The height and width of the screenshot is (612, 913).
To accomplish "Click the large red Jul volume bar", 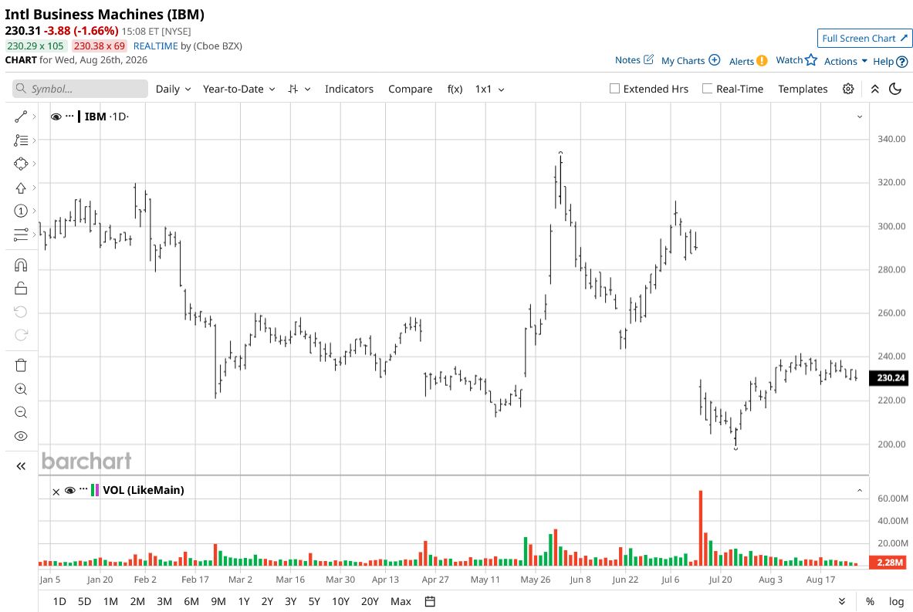I will click(701, 528).
